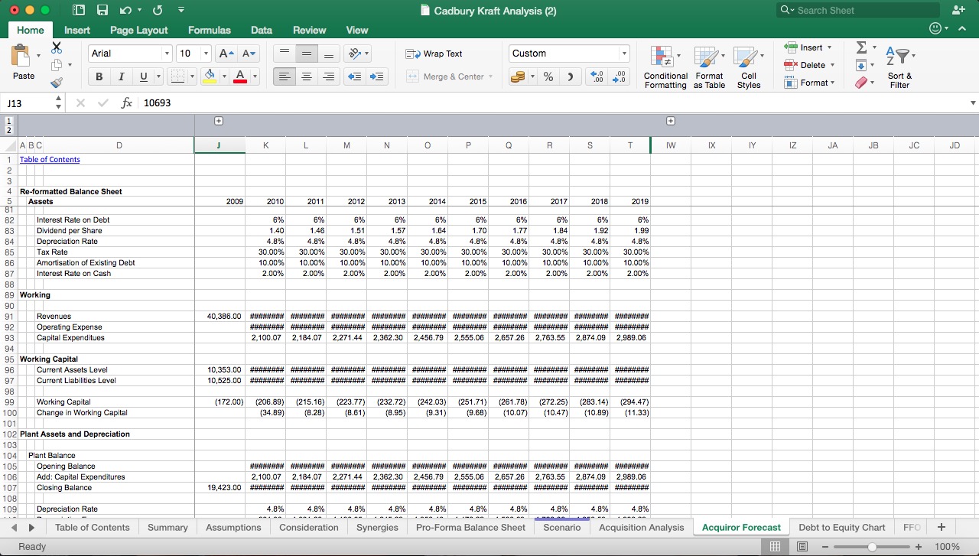Click the Conditional Formatting icon
The height and width of the screenshot is (556, 979).
coord(665,67)
